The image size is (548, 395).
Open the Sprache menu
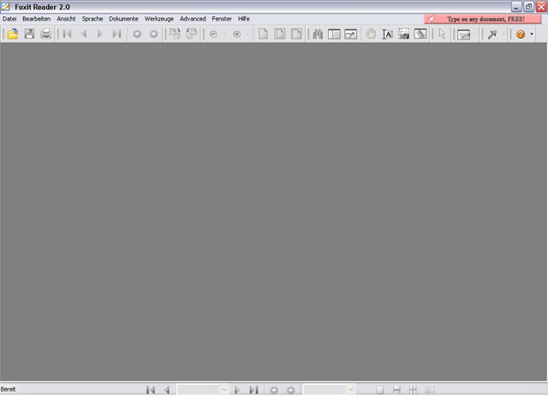click(92, 19)
